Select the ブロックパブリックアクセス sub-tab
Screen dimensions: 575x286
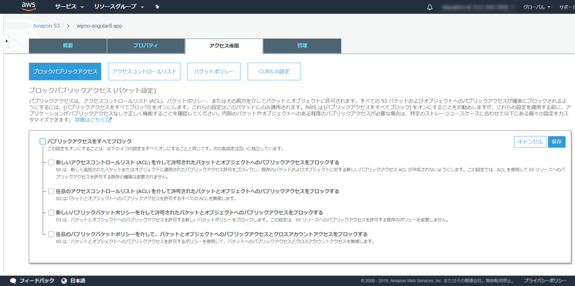(65, 71)
